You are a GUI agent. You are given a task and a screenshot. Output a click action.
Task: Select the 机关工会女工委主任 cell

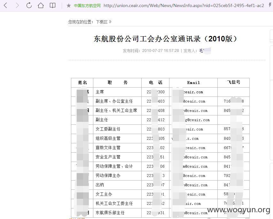point(117,204)
